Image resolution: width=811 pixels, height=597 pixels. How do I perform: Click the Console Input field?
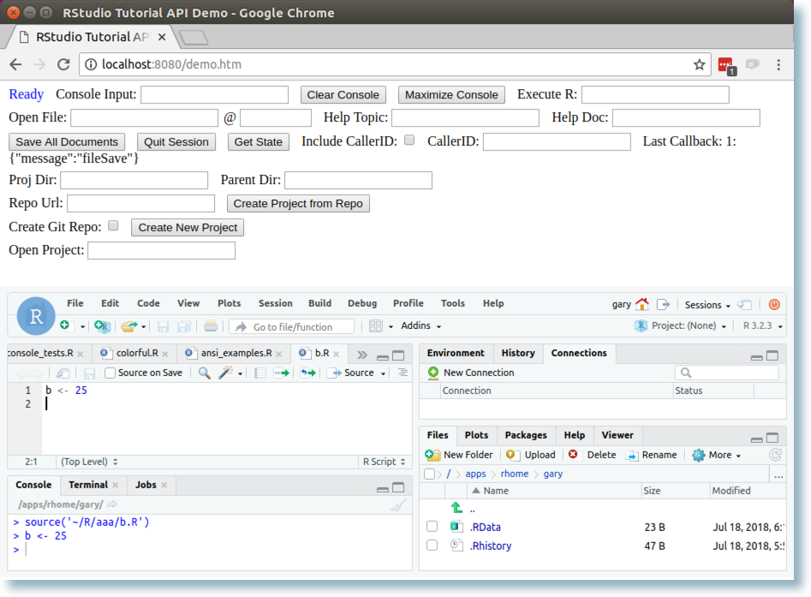pyautogui.click(x=215, y=95)
